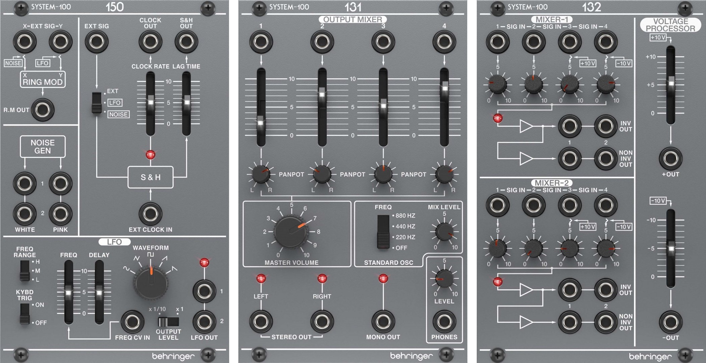Image resolution: width=706 pixels, height=363 pixels.
Task: Click the LFO DELAY slider handle
Action: click(x=99, y=292)
